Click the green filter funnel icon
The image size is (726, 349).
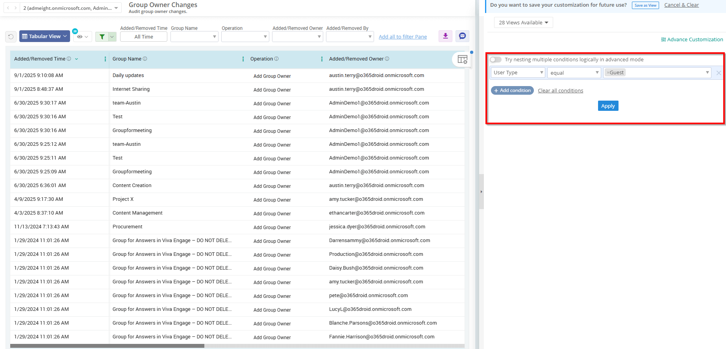tap(102, 37)
